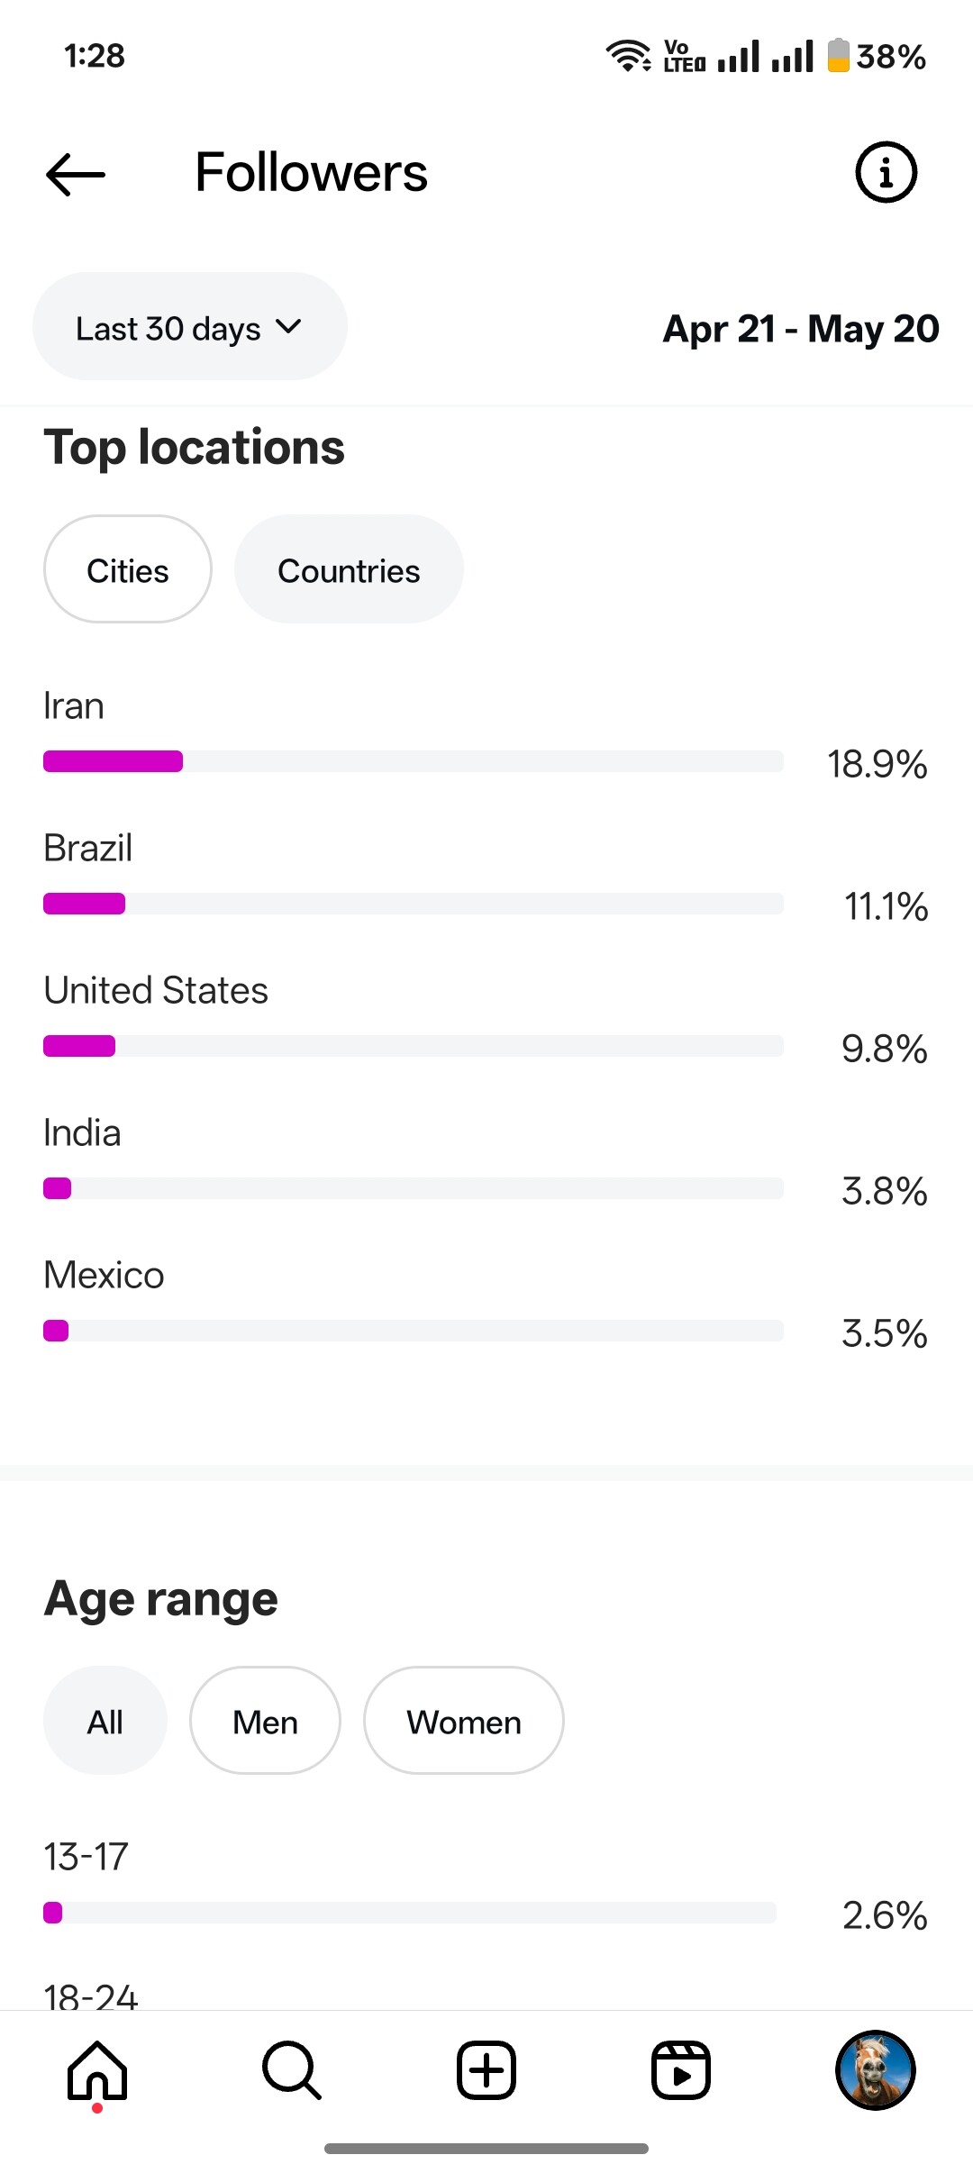Image resolution: width=973 pixels, height=2173 pixels.
Task: Tap the Apr 21 - May 20 date range
Action: click(x=801, y=329)
